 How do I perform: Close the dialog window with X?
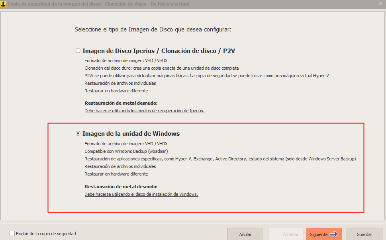pos(381,4)
